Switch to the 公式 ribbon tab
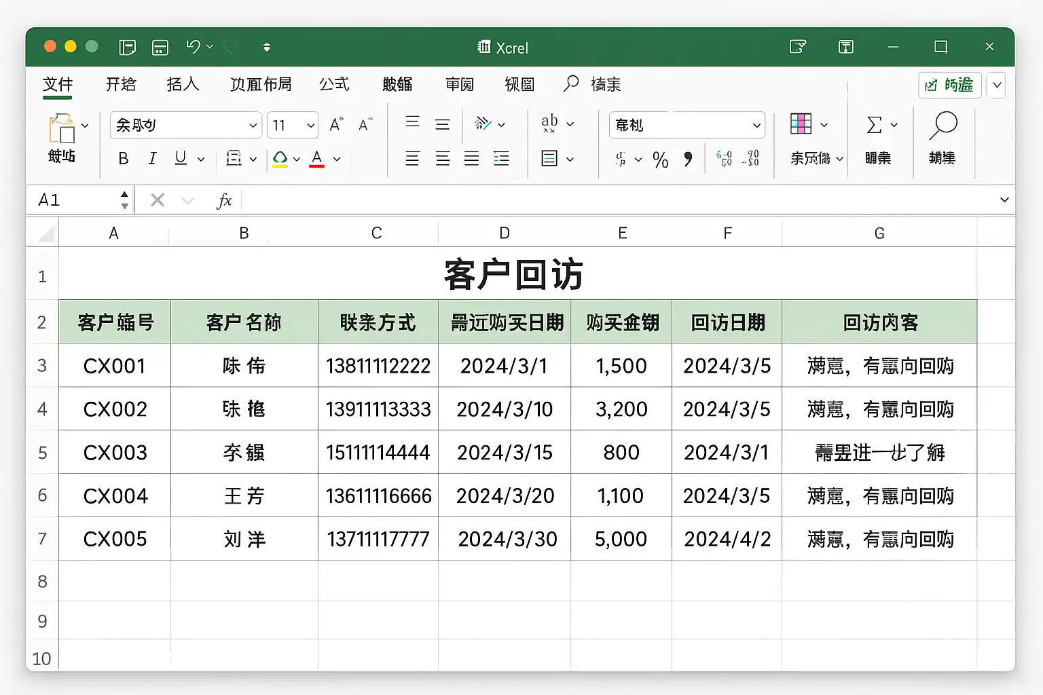This screenshot has height=695, width=1043. pyautogui.click(x=334, y=84)
